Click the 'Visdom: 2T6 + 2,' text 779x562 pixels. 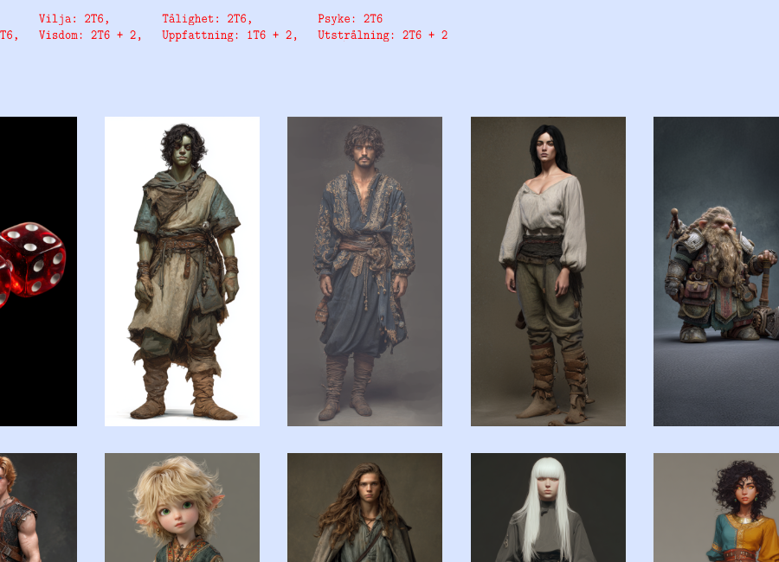click(x=90, y=35)
